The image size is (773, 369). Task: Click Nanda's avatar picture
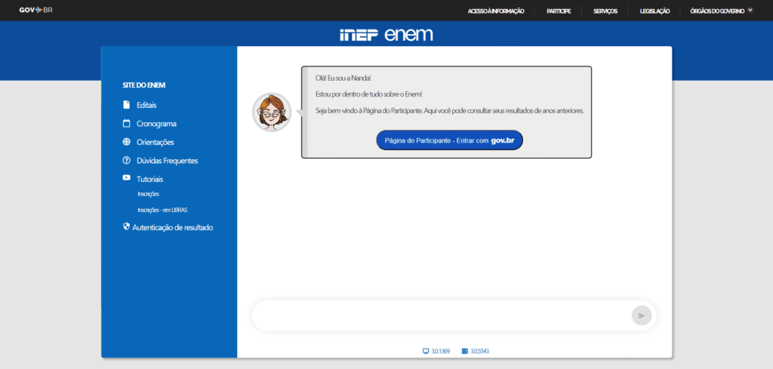point(271,112)
